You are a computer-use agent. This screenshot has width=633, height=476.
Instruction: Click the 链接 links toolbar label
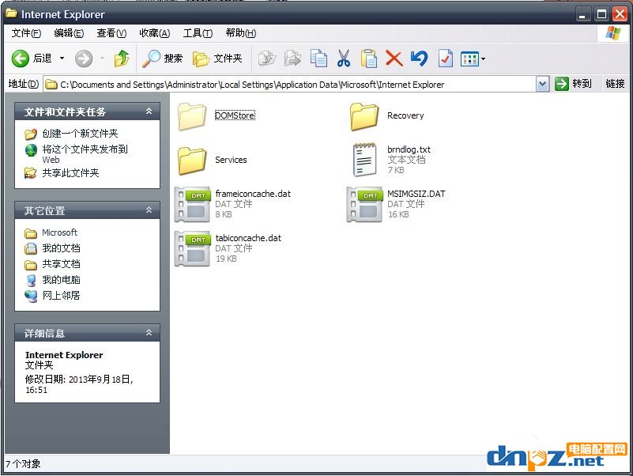click(615, 84)
